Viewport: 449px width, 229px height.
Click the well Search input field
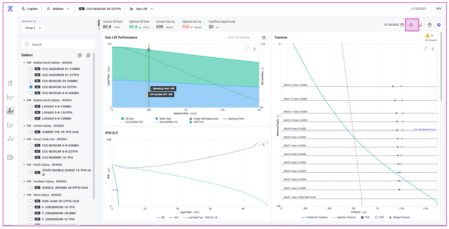[58, 45]
